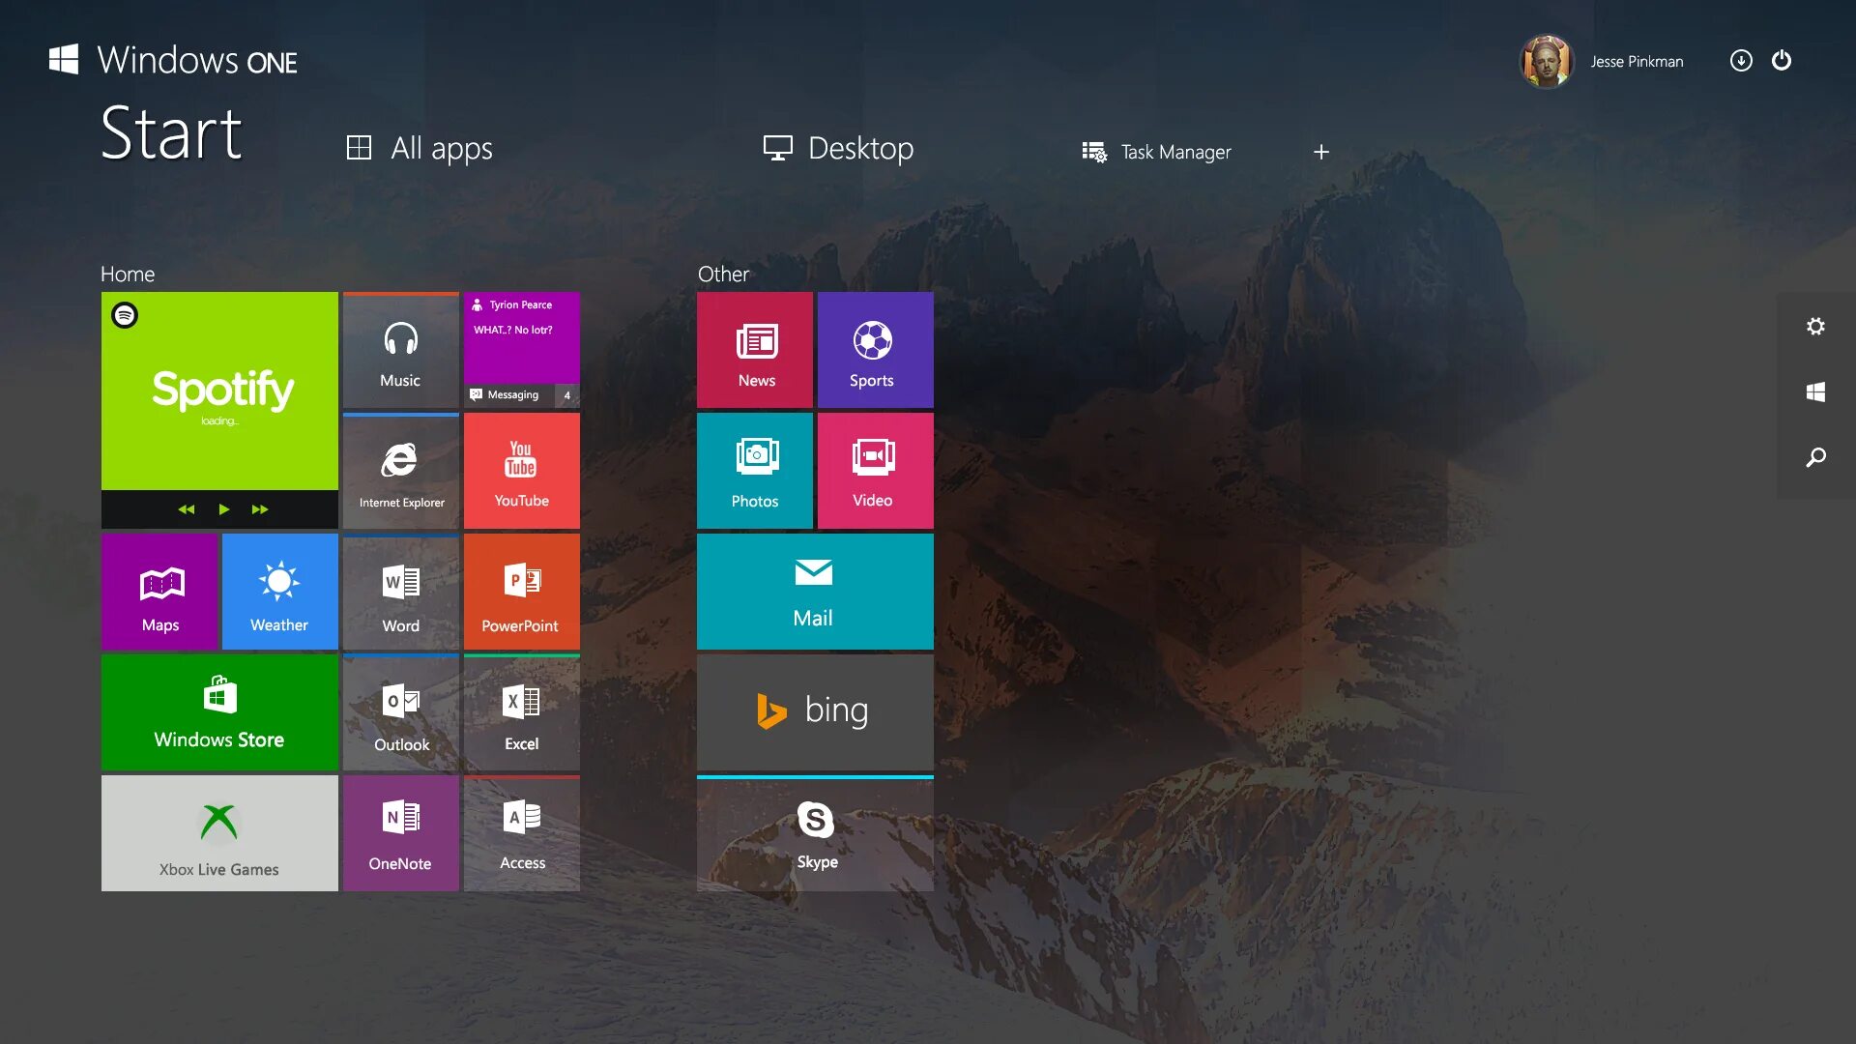Screen dimensions: 1856x1044
Task: Launch Word from the Home group
Action: coord(401,593)
